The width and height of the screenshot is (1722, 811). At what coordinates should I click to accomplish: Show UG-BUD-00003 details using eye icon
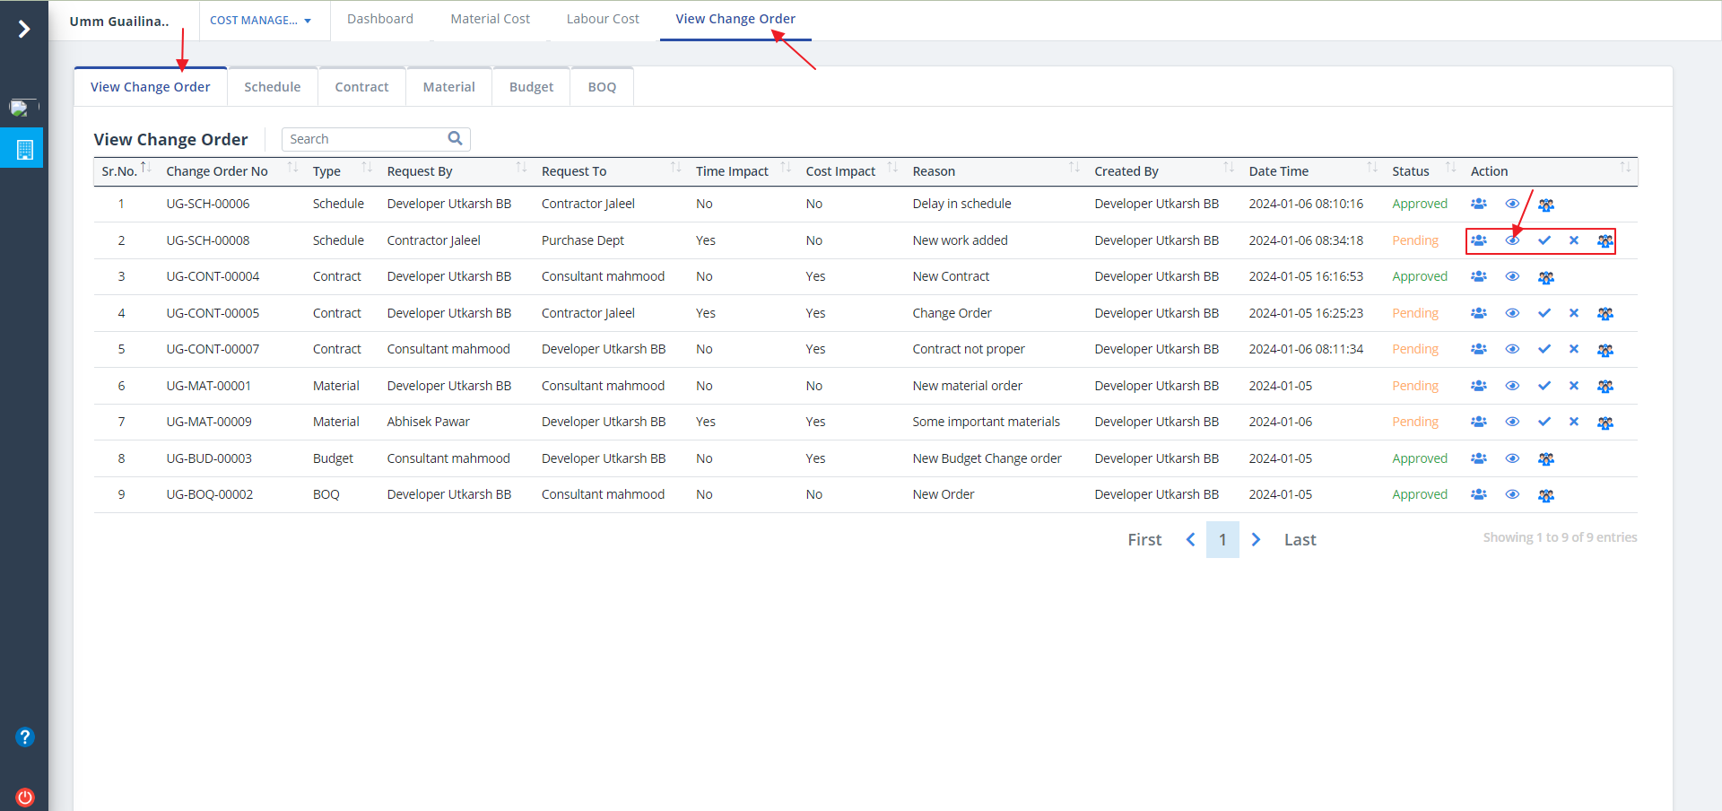tap(1511, 458)
